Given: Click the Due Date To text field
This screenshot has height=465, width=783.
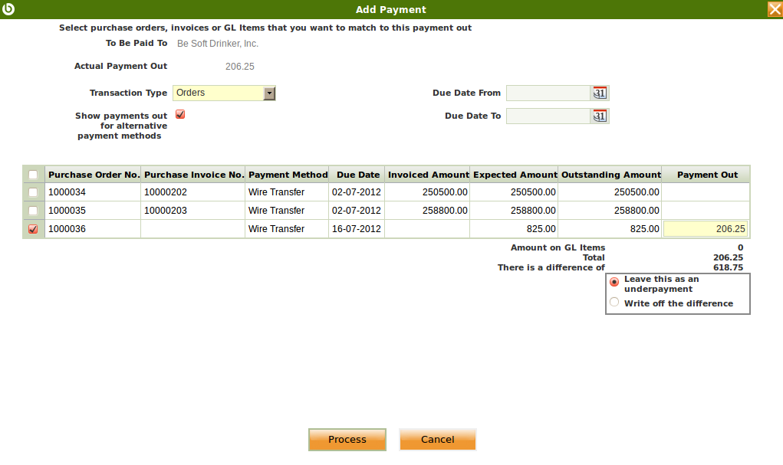Looking at the screenshot, I should coord(548,116).
